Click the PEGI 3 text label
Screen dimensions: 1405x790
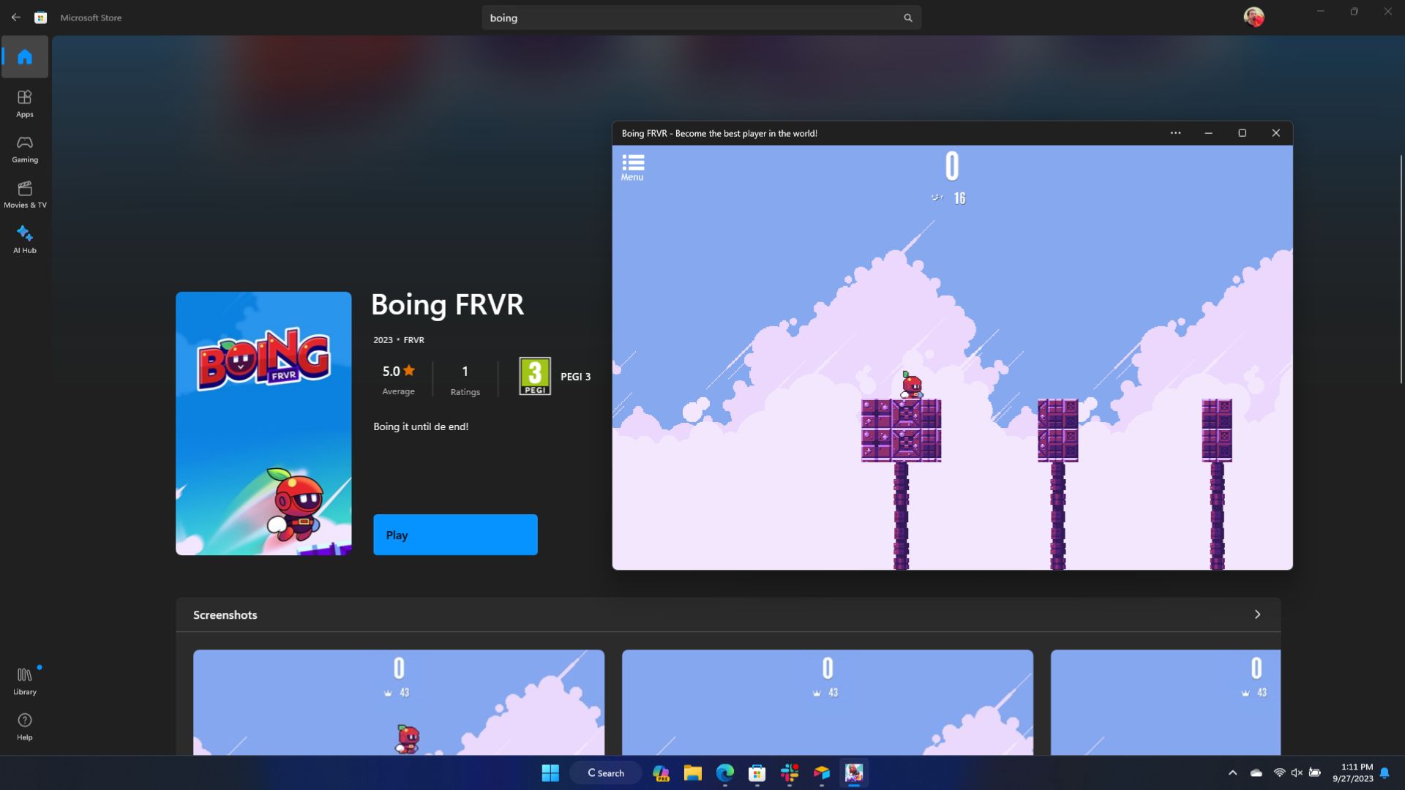tap(575, 377)
